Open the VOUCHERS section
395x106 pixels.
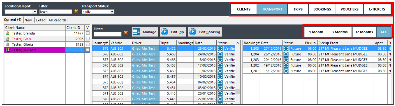tap(350, 9)
